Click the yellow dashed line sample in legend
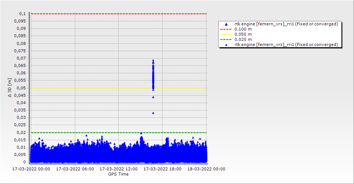Screen dimensions: 354x184 point(226,34)
